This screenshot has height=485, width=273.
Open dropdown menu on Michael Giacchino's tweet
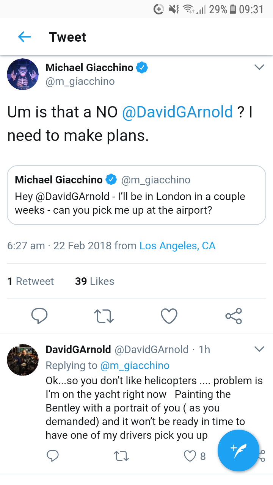[259, 67]
